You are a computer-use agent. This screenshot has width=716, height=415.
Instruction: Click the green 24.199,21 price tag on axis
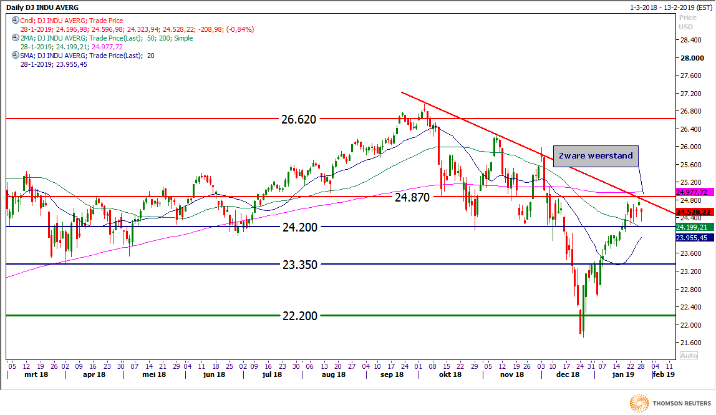[x=695, y=227]
